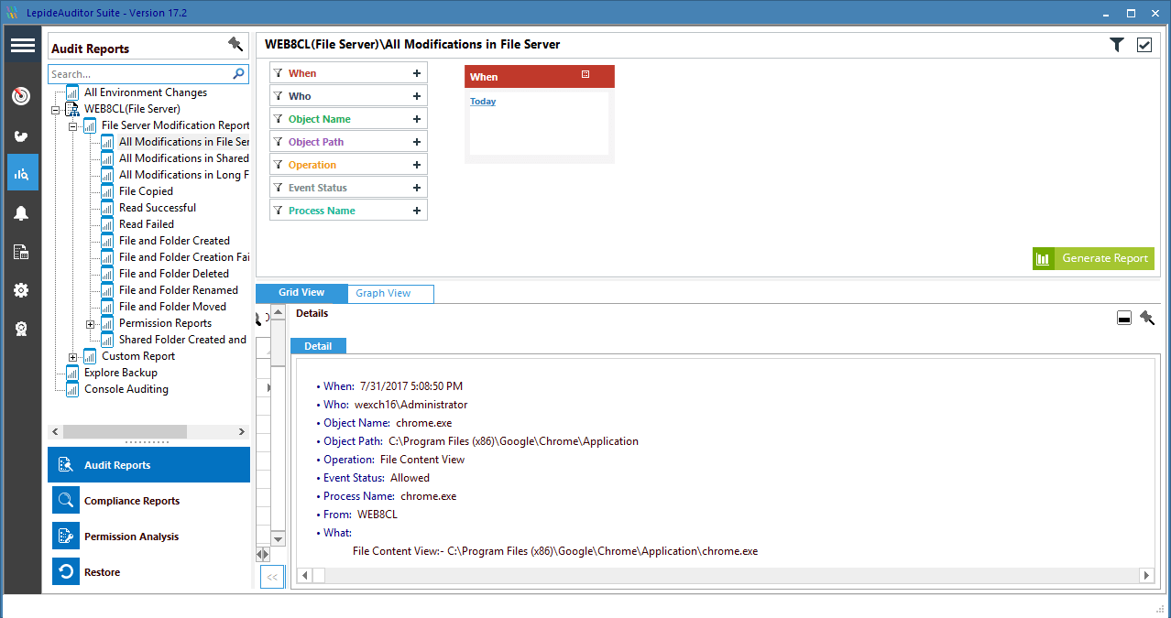Select the audit reports sidebar icon
Image resolution: width=1171 pixels, height=618 pixels.
[22, 173]
